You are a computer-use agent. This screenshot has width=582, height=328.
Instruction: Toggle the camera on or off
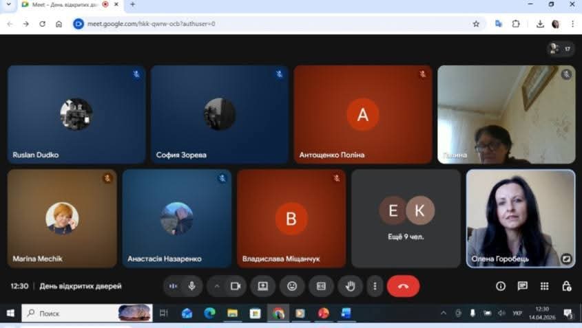pos(236,286)
